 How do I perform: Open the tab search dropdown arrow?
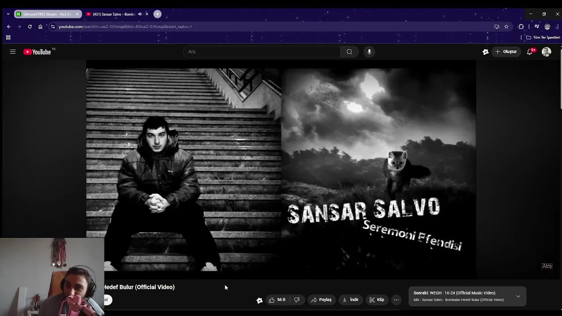[8, 14]
